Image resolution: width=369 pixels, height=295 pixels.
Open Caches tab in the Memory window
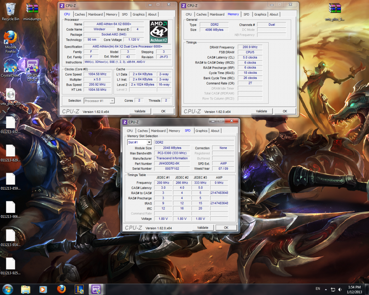(x=201, y=14)
